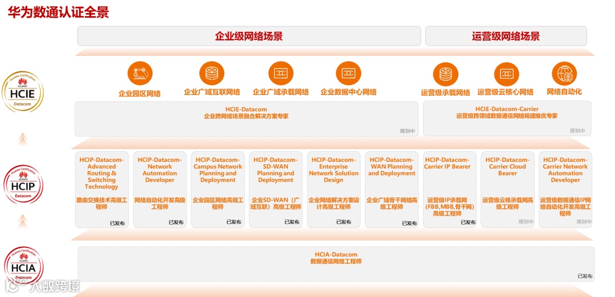Open HCIP-Datacom-Campus Network Planning and Deployment title
The image size is (615, 297).
(x=218, y=170)
